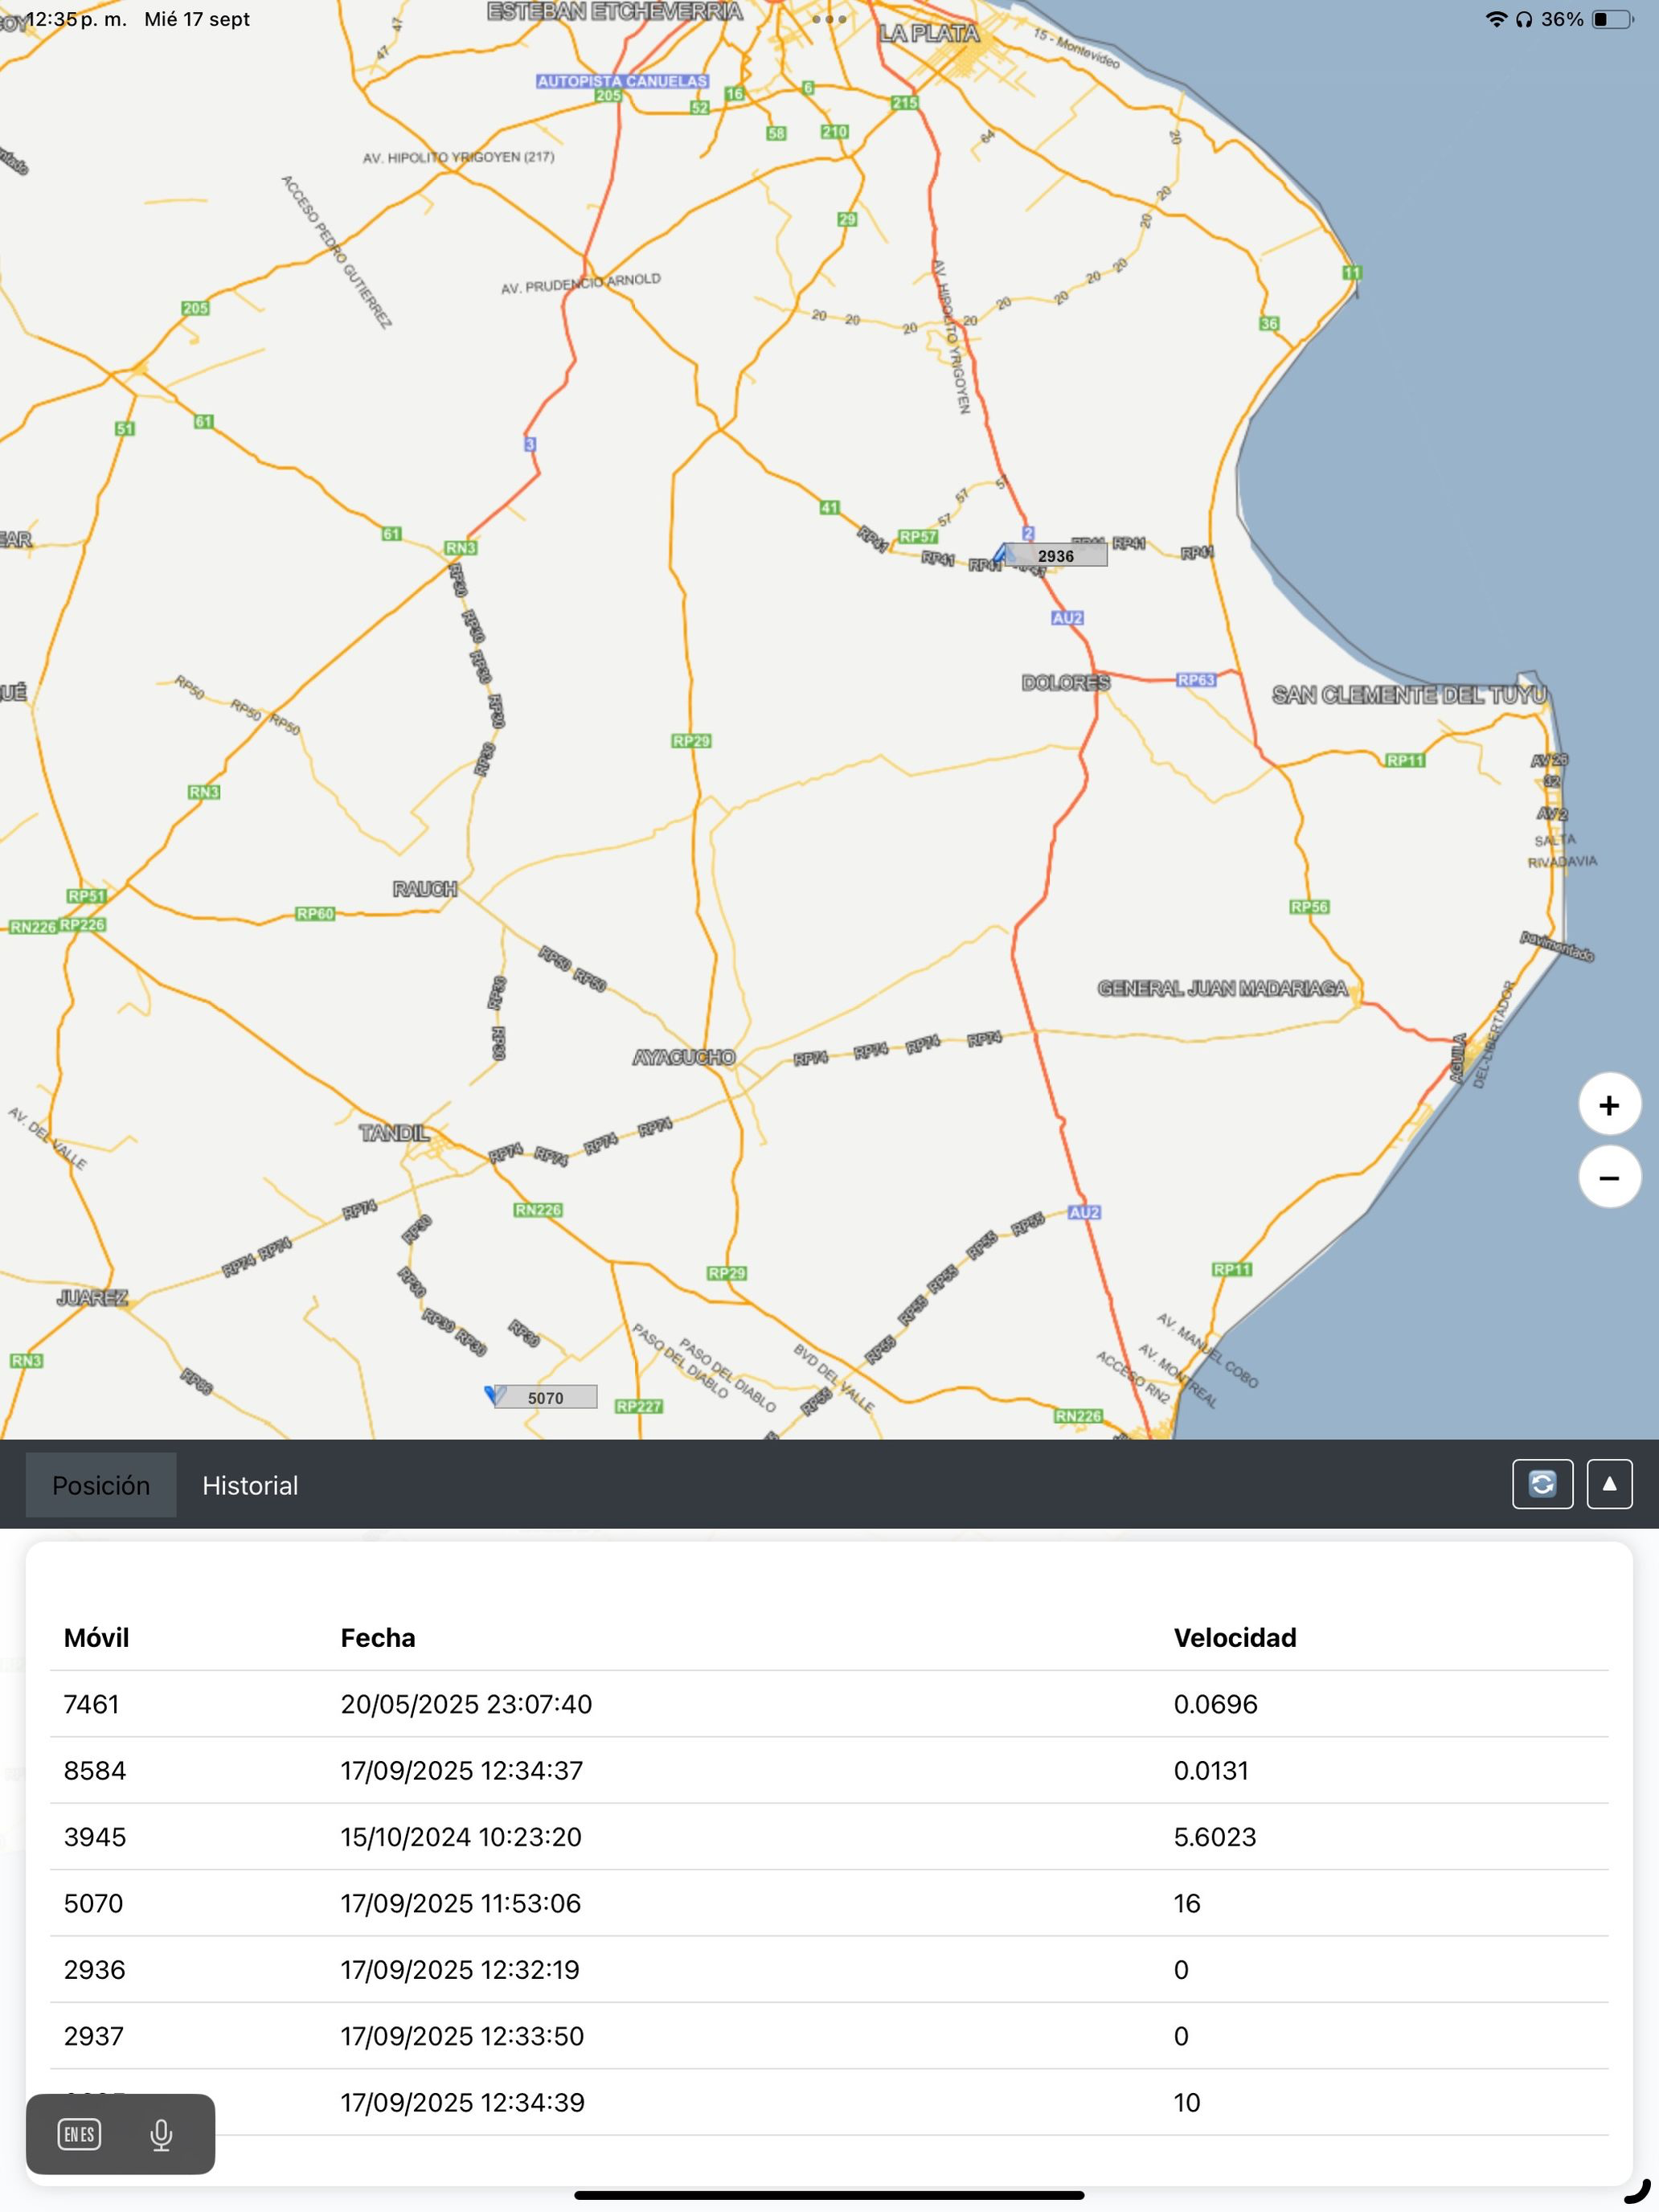Click date 17/09/2025 12:32:19
The width and height of the screenshot is (1659, 2212).
tap(460, 1969)
